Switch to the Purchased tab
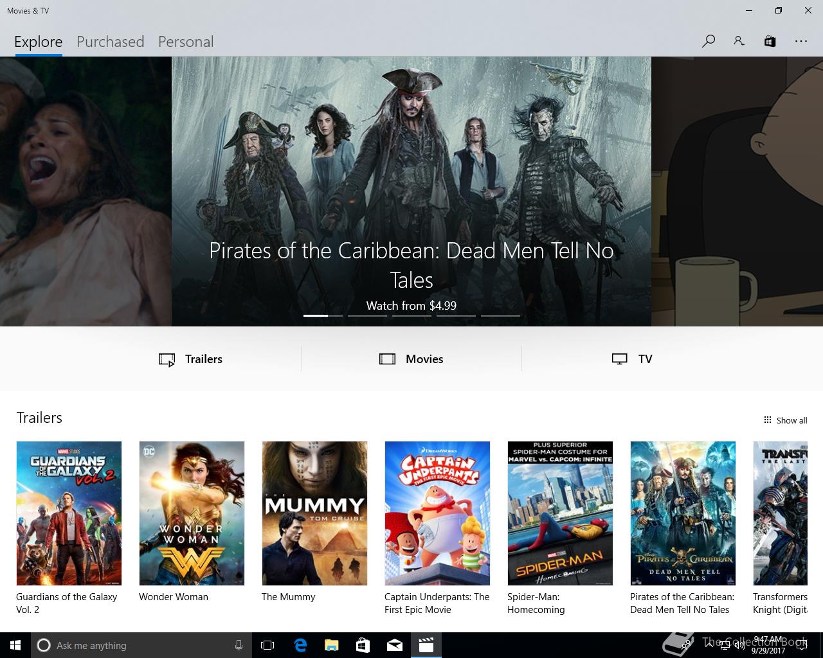This screenshot has height=658, width=823. pos(110,42)
